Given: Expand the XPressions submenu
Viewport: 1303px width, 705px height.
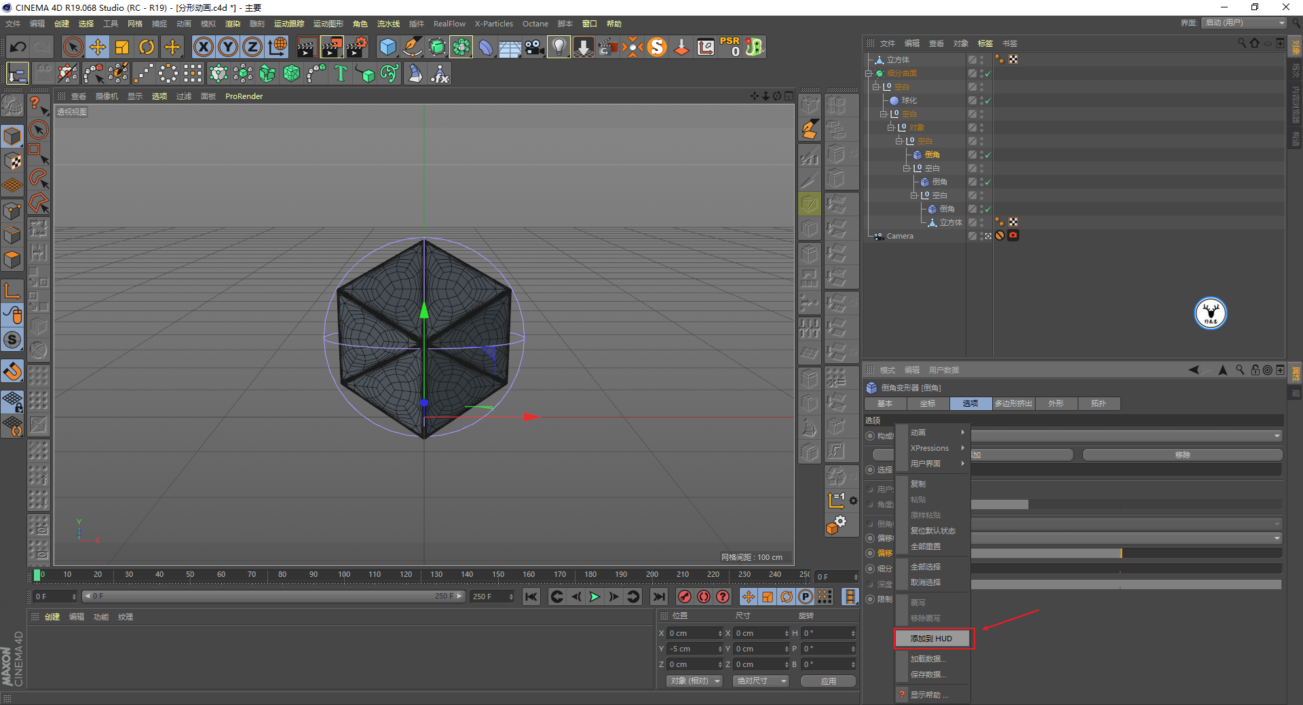Looking at the screenshot, I should (x=932, y=448).
